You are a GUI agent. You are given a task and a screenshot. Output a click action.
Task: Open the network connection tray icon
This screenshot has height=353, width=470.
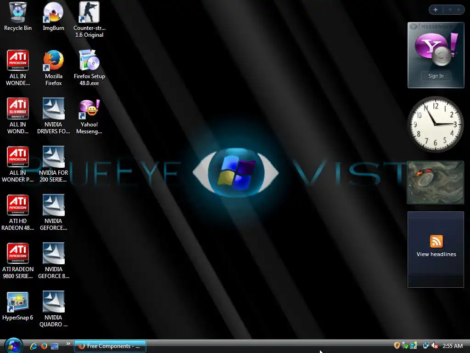[426, 346]
